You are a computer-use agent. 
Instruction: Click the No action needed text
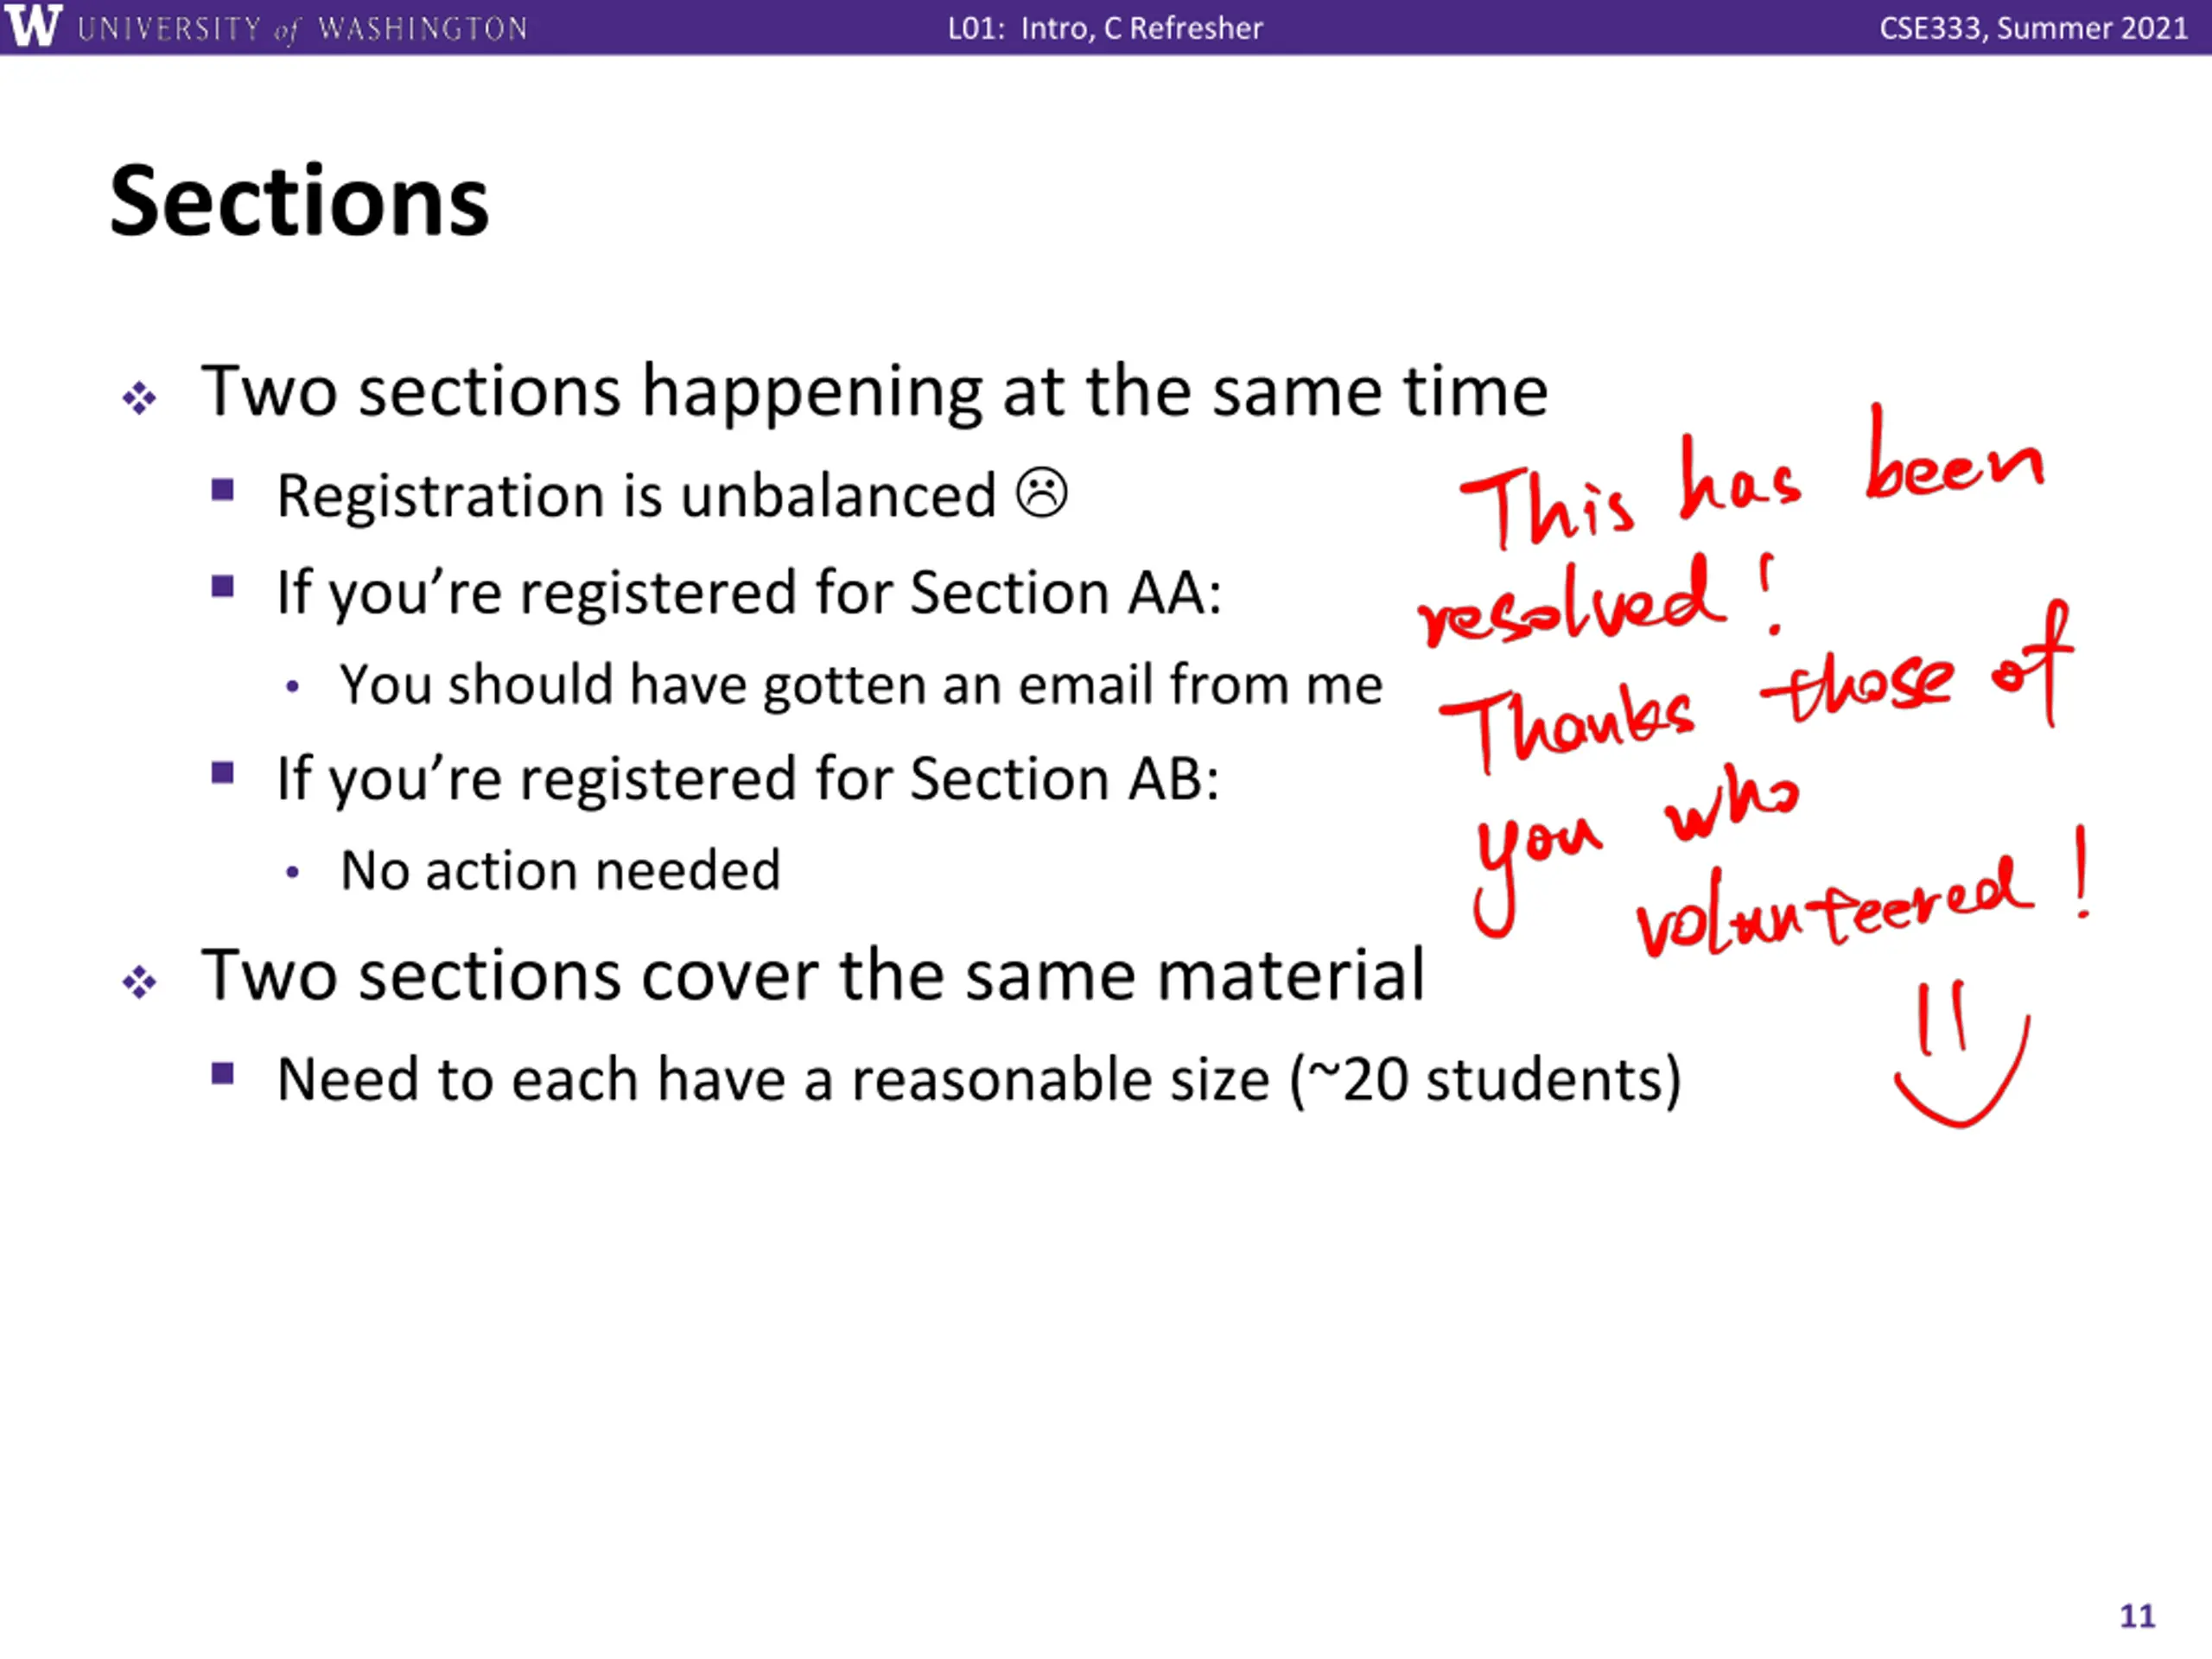[x=560, y=870]
